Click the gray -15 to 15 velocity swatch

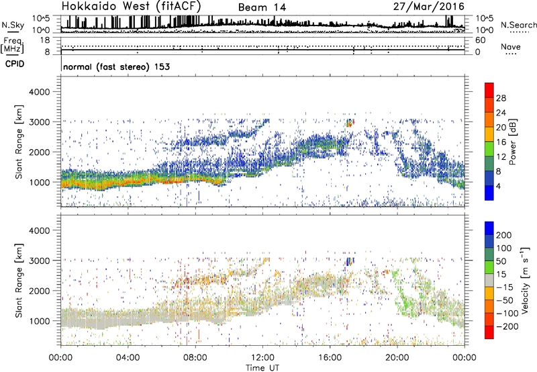tap(489, 280)
